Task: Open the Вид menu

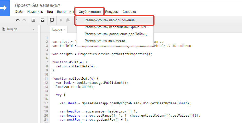Action: tap(50, 12)
